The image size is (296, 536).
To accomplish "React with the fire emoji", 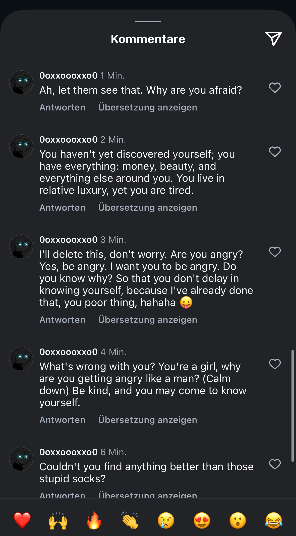I will [94, 520].
